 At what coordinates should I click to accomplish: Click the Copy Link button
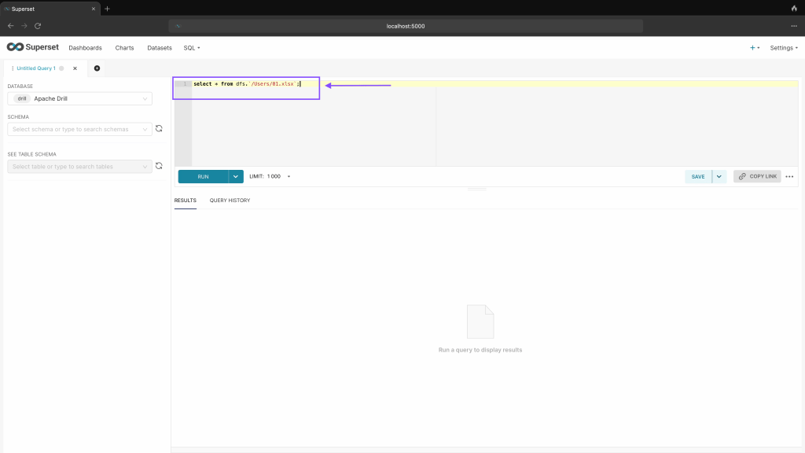[x=757, y=177]
